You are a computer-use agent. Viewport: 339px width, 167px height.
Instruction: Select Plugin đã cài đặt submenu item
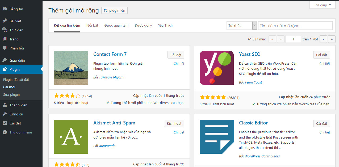[16, 80]
